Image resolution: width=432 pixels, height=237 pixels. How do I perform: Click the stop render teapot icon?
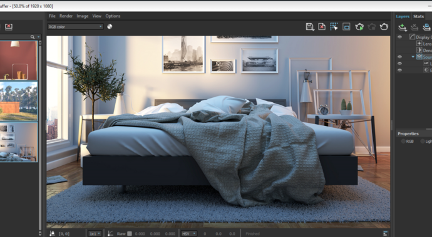372,27
